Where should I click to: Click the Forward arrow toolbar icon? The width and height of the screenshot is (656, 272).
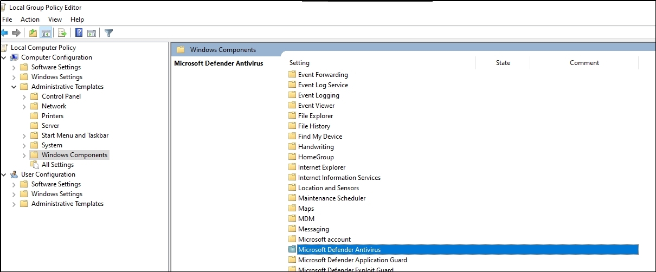[16, 33]
